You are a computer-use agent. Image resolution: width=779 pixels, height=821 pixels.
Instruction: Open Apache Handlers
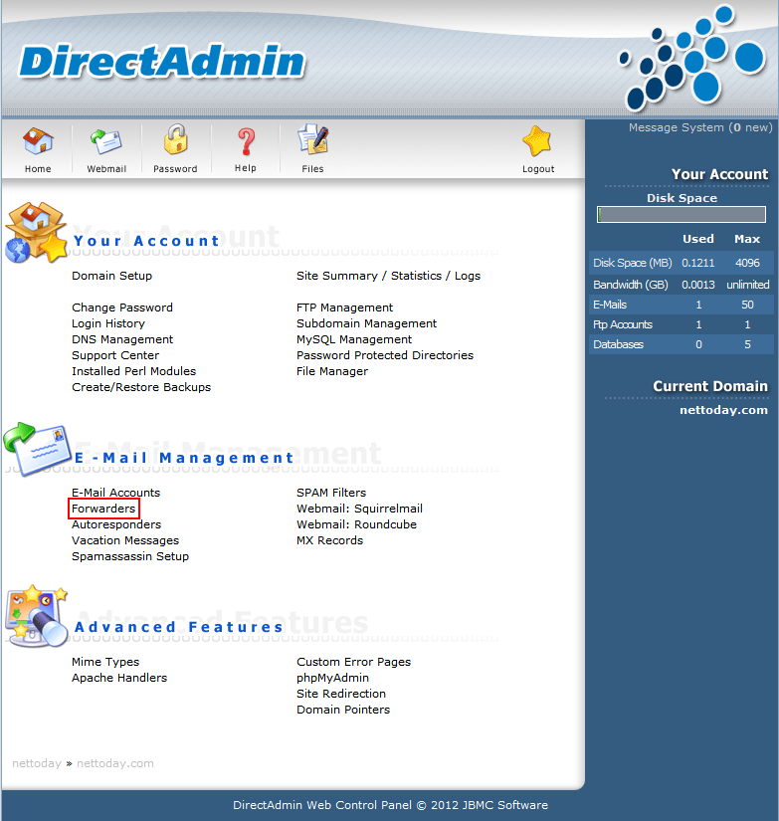(x=119, y=678)
